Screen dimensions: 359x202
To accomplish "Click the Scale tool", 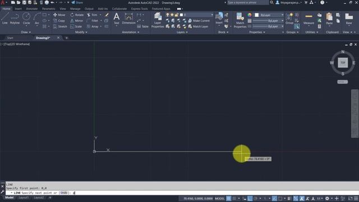I will pos(76,26).
